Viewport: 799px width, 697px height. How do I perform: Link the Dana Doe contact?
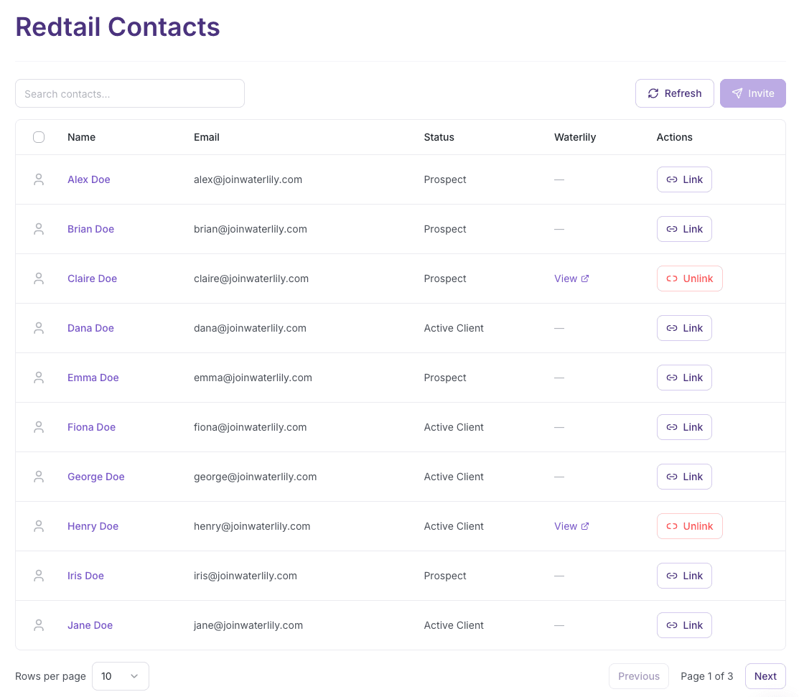[684, 327]
